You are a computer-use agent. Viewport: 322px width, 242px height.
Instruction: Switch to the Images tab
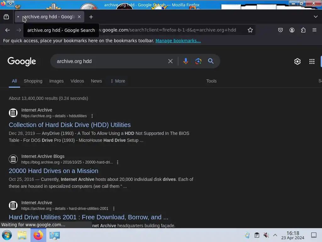pos(57,81)
